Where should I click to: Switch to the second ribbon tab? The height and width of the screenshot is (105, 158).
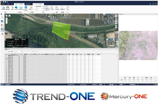[x=8, y=4]
